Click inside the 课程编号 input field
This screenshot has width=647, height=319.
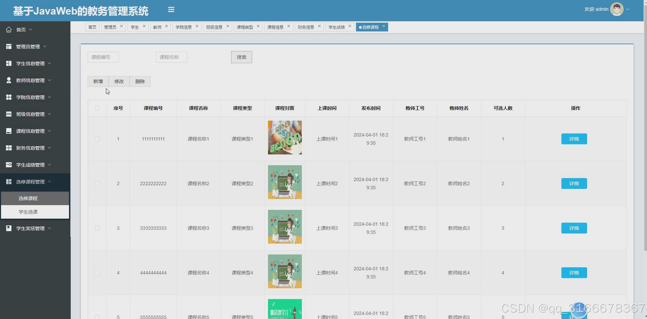103,57
